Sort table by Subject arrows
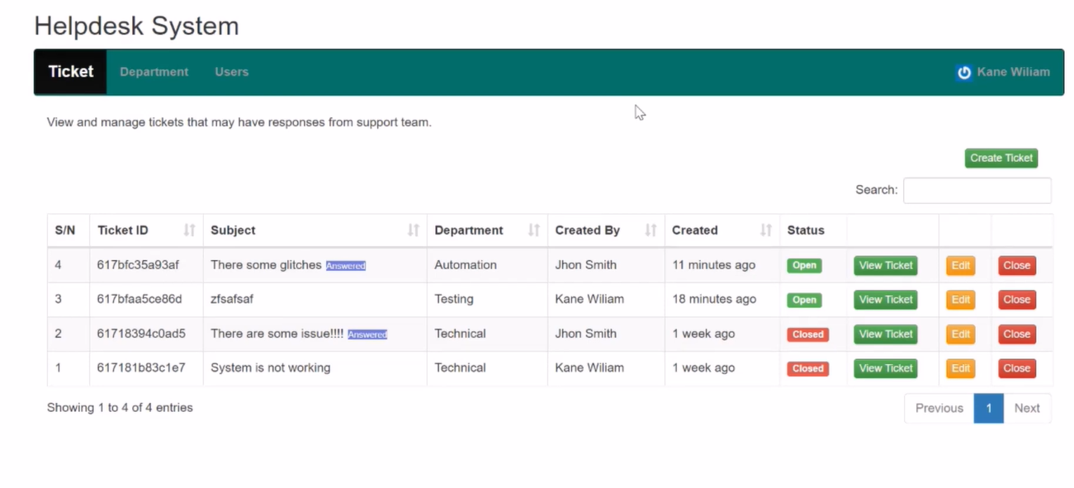The height and width of the screenshot is (488, 1074). point(413,230)
